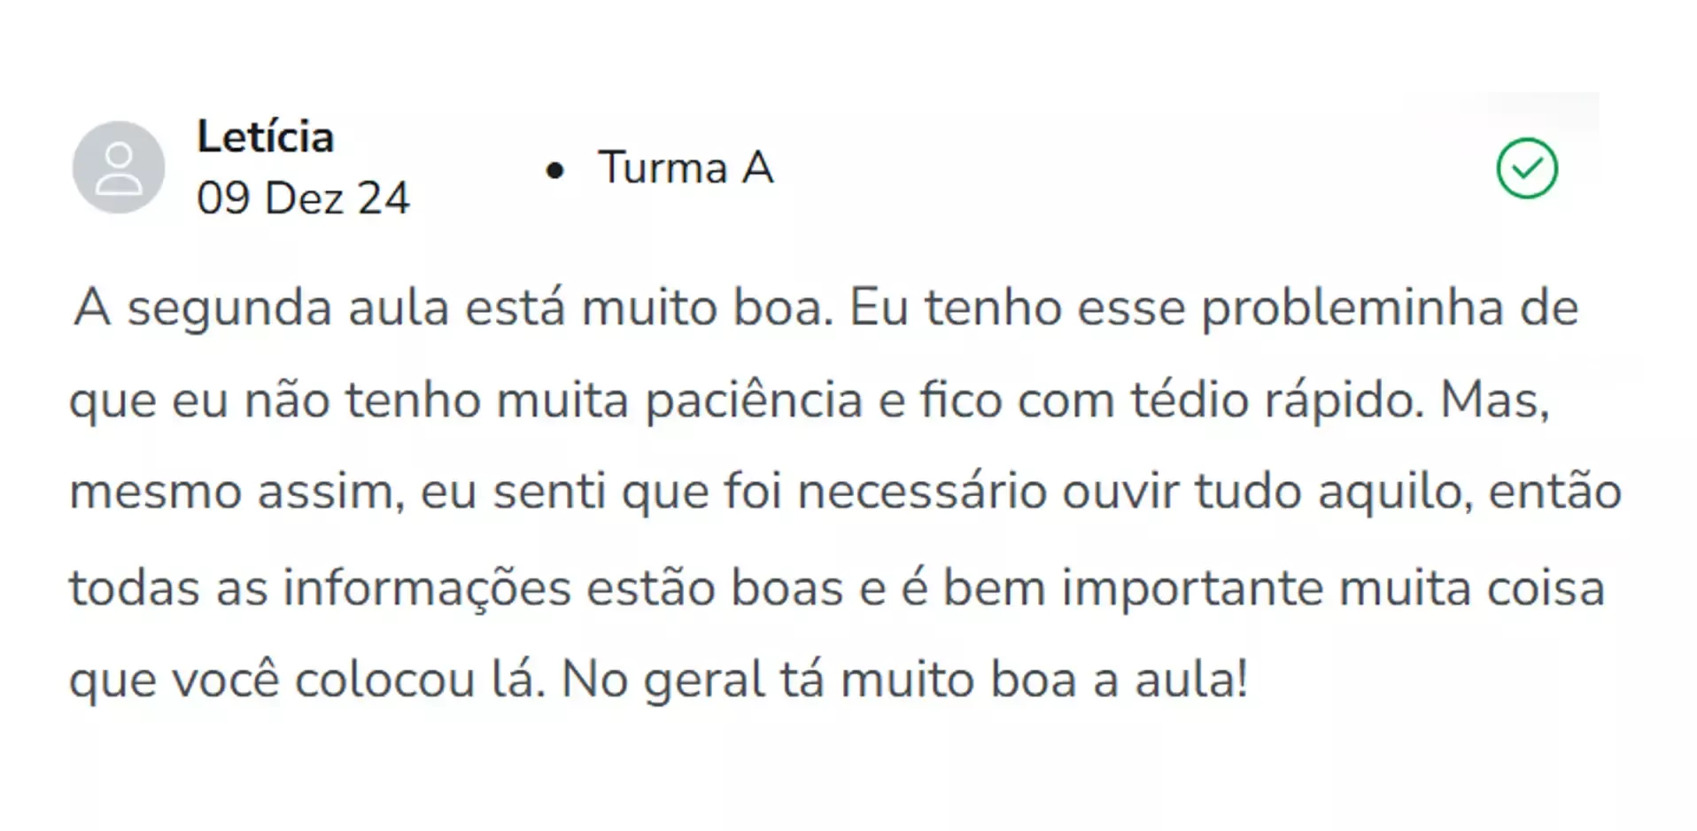Click the word "importante" in the comment
Screen dimensions: 1697x831
point(1191,588)
